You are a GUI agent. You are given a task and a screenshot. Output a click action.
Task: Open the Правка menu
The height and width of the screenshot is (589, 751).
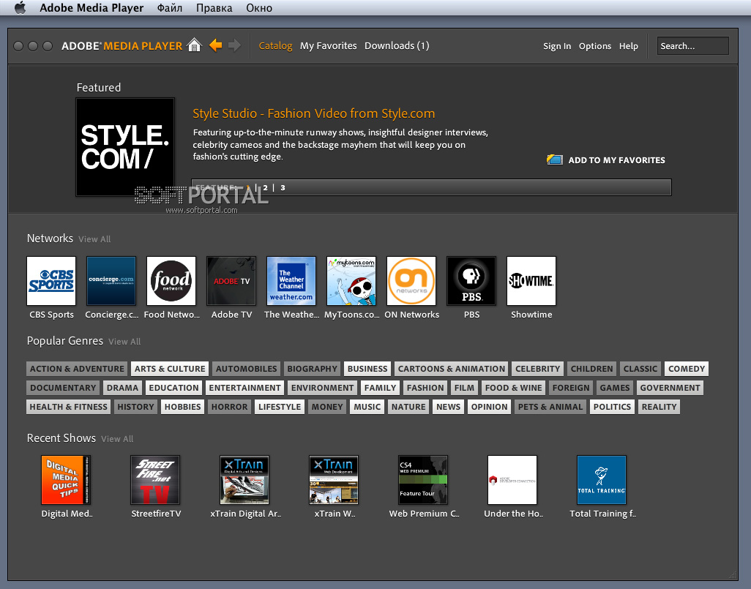click(214, 7)
